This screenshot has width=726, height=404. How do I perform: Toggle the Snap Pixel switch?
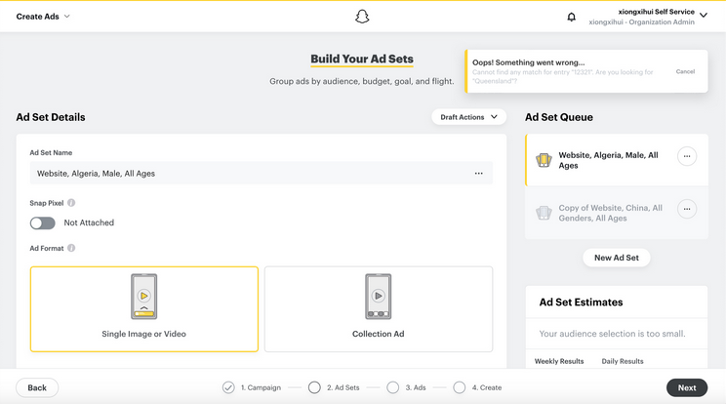pos(43,222)
